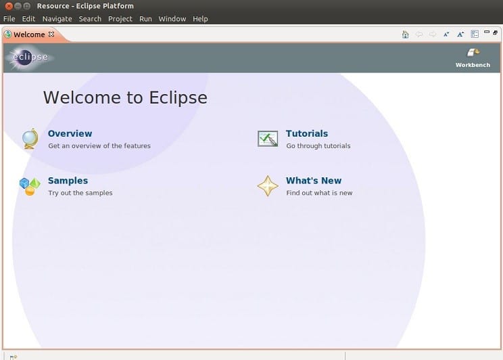
Task: Click the Overview globe icon
Action: coord(30,139)
